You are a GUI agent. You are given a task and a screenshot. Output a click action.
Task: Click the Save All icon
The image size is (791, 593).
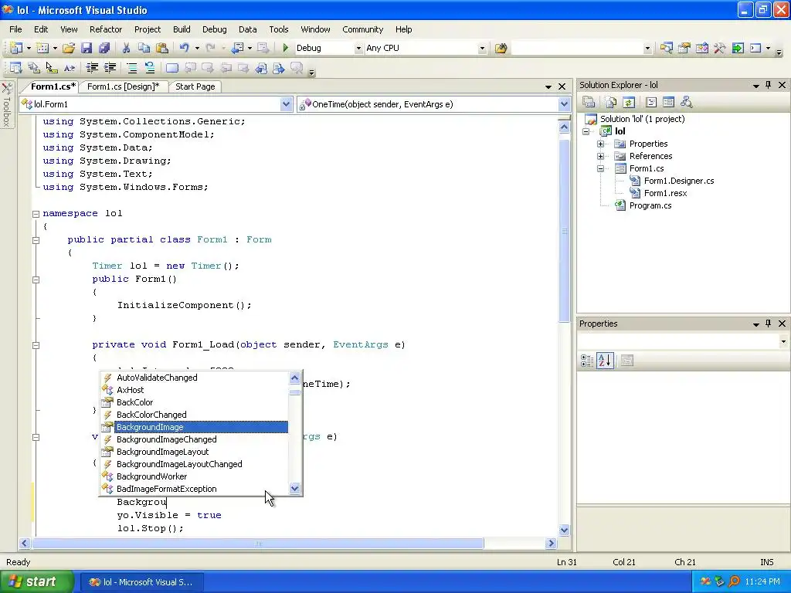pyautogui.click(x=104, y=48)
